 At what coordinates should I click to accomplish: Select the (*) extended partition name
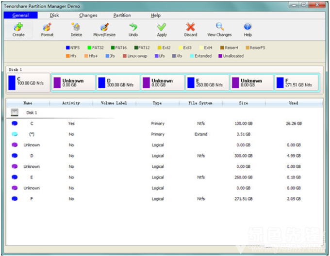[x=32, y=134]
